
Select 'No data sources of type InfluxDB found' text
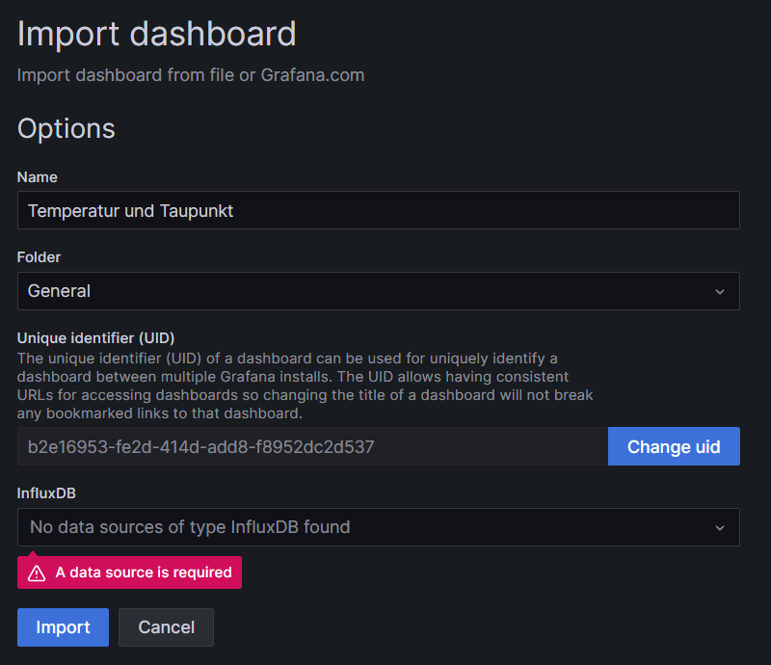[x=190, y=527]
